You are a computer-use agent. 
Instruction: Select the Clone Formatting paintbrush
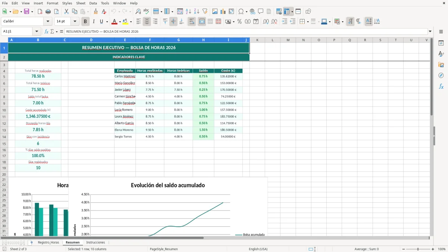tap(96, 12)
